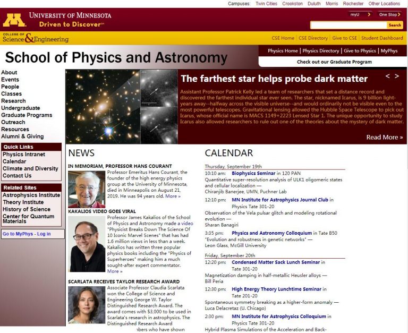The height and width of the screenshot is (333, 408).
Task: Open Other Locations link
Action: pos(384,4)
